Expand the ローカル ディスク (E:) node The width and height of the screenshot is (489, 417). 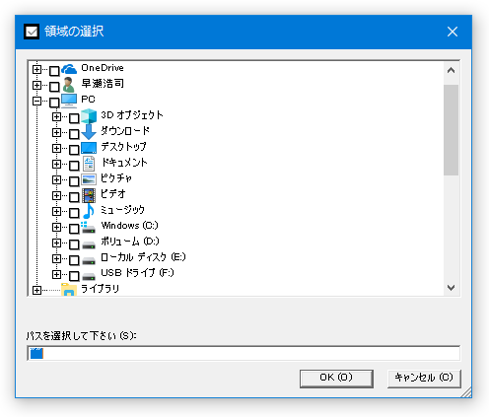pos(56,258)
